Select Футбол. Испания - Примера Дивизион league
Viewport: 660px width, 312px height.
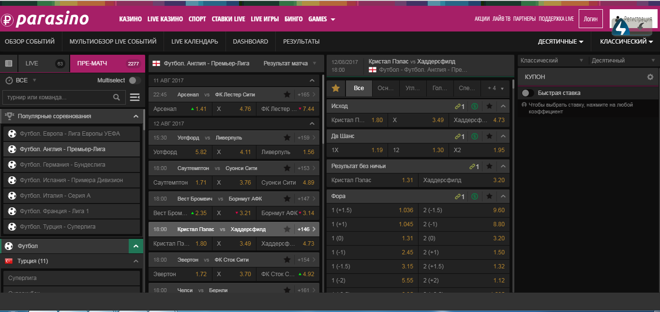[x=72, y=180]
